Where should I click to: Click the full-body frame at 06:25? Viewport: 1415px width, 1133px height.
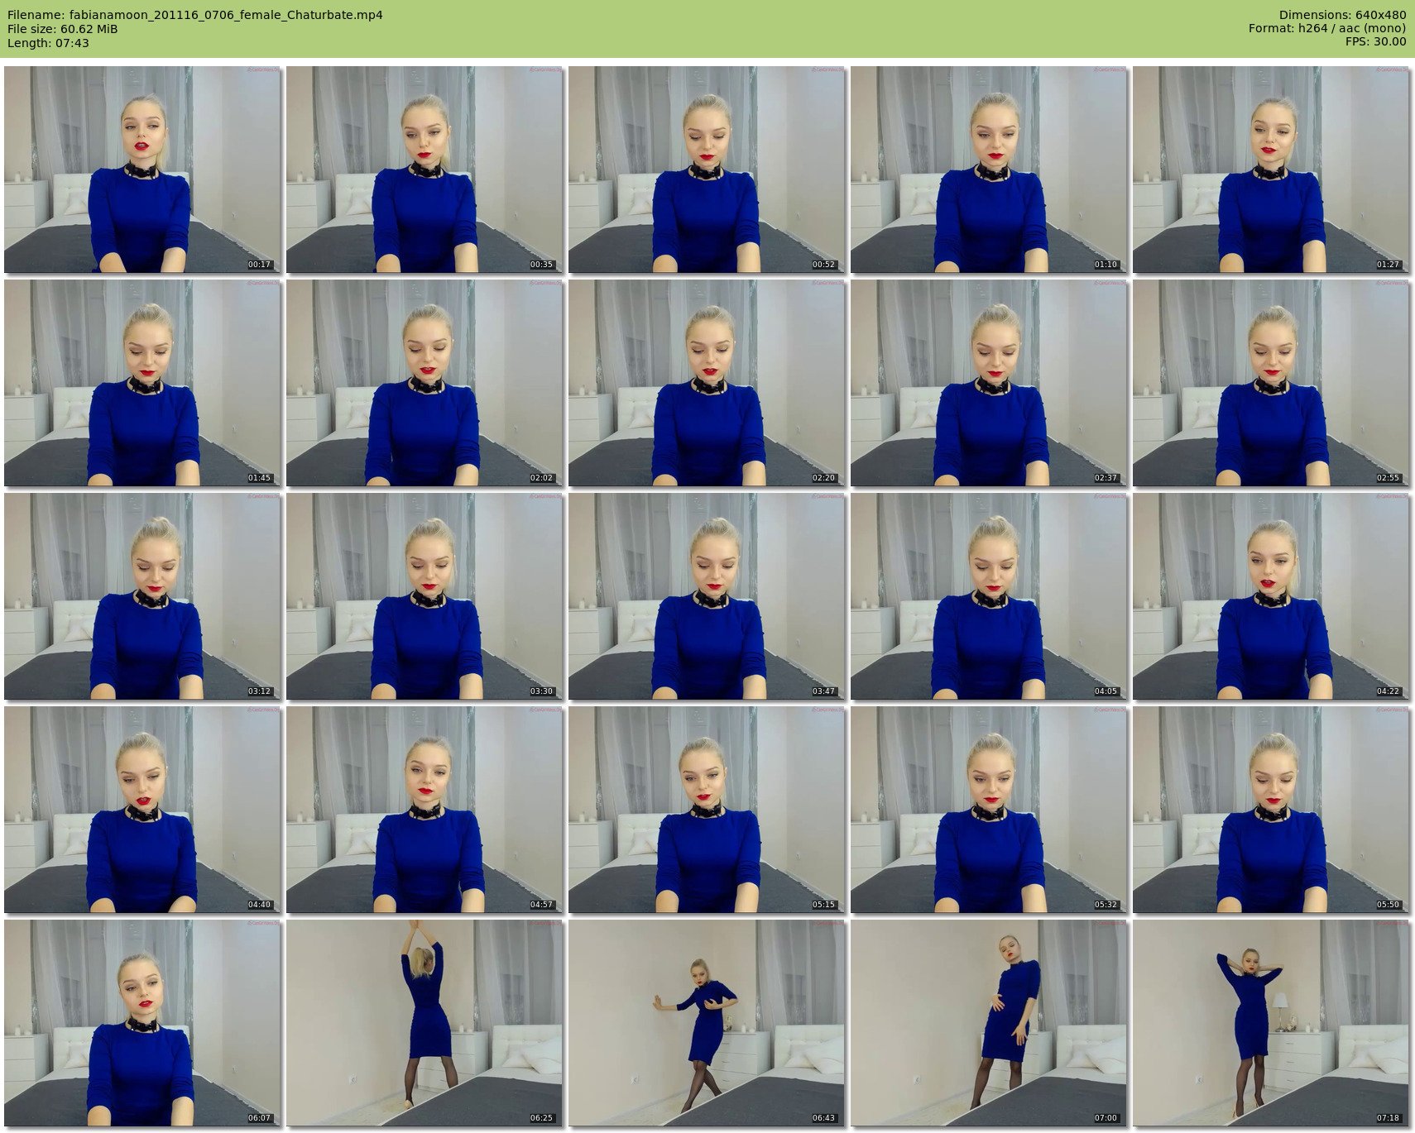coord(424,1023)
